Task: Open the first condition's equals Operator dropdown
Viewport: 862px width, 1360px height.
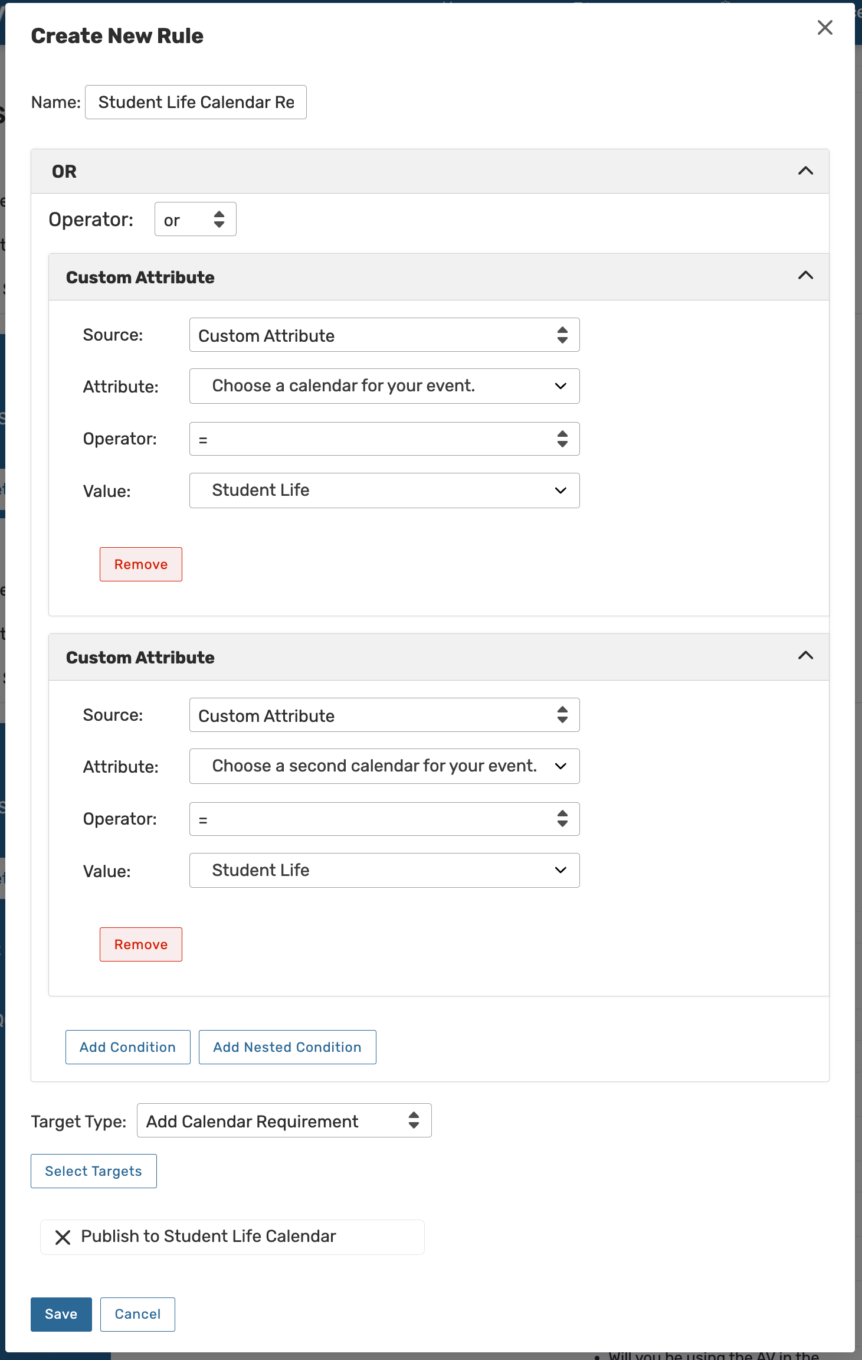Action: coord(384,439)
